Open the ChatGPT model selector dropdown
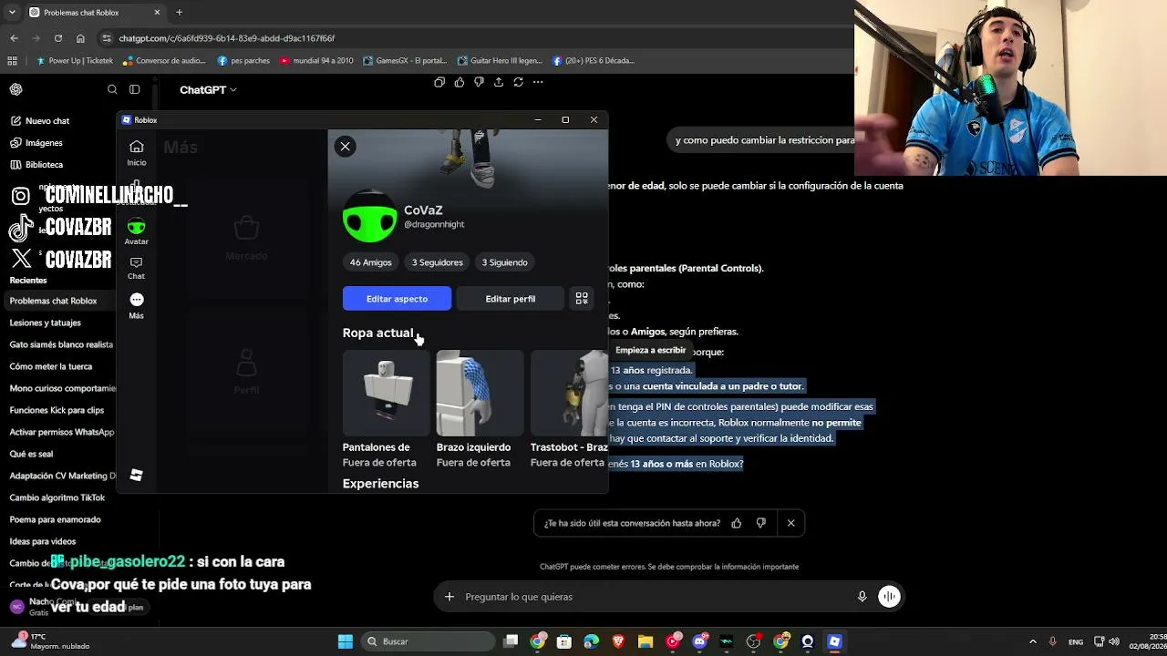 (208, 90)
